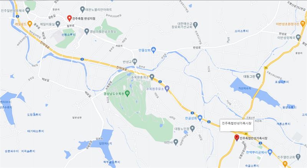
Task: Click the 진주일반성우체국 post office icon
Action: click(28, 10)
